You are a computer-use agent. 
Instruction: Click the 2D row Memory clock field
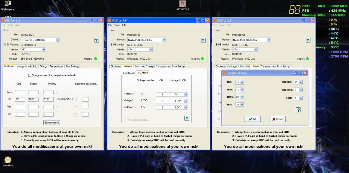(x=48, y=114)
